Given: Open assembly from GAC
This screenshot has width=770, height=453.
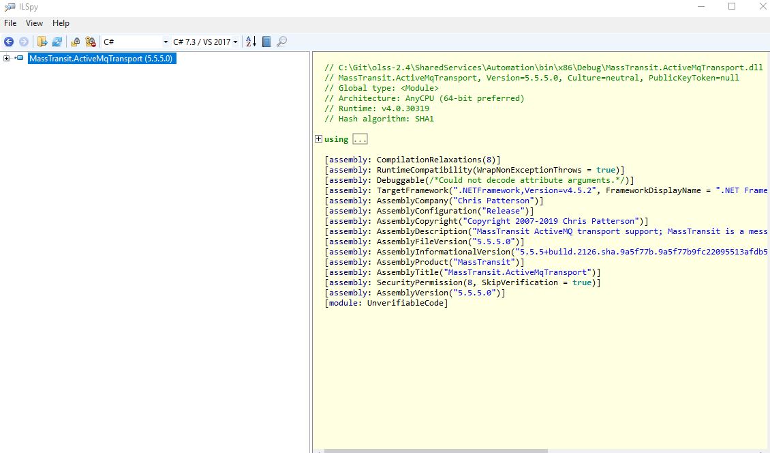Looking at the screenshot, I should click(x=75, y=42).
